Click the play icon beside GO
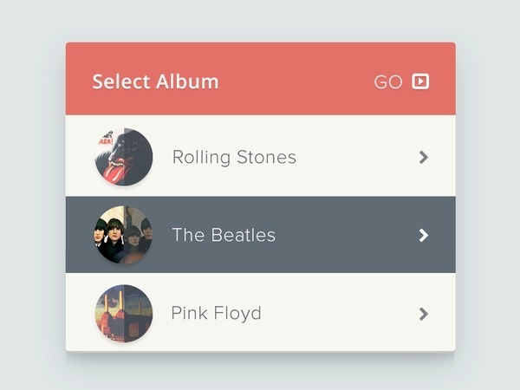Viewport: 520px width, 390px height. pyautogui.click(x=420, y=81)
